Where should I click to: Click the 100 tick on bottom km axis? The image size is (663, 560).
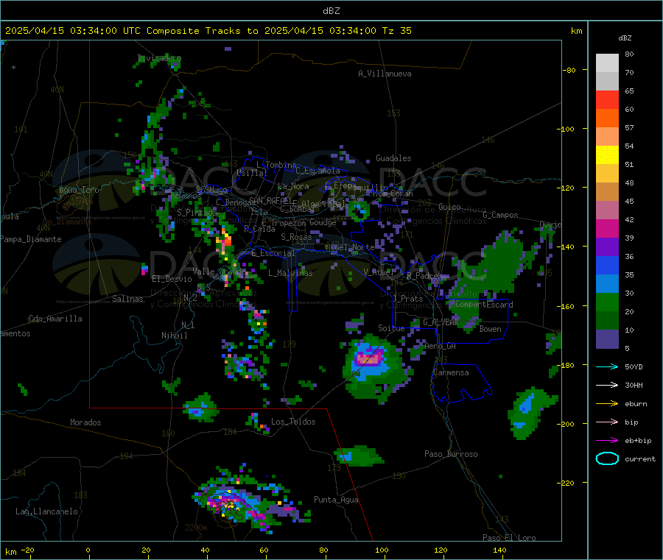382,550
